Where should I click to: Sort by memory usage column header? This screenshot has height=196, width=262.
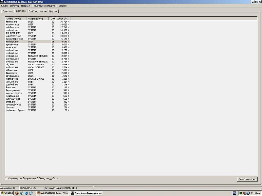[x=63, y=19]
